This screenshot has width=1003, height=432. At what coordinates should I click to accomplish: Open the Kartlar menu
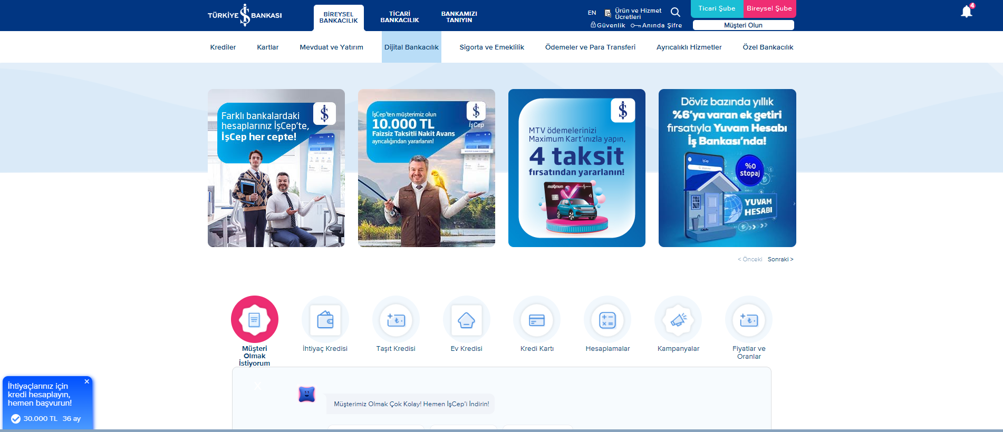(268, 47)
